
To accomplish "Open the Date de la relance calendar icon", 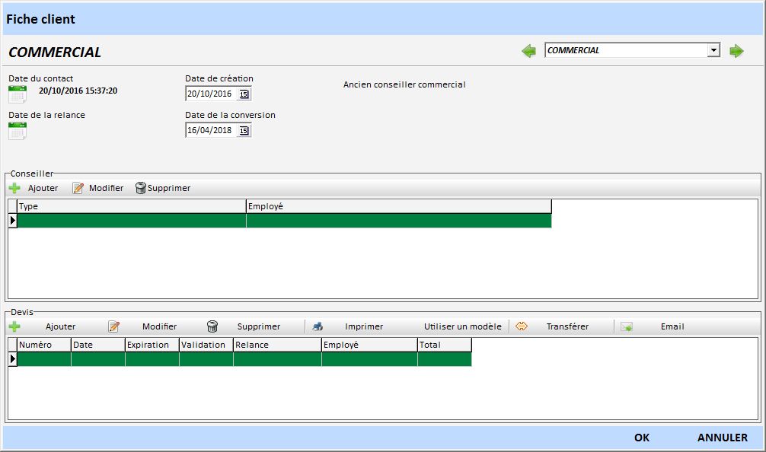I will (x=17, y=131).
